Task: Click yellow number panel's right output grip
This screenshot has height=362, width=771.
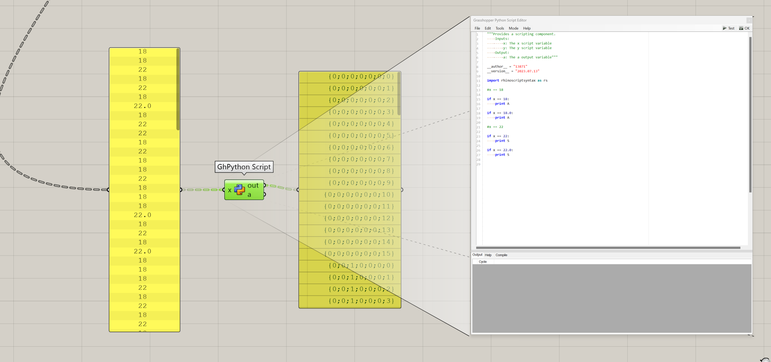Action: click(x=181, y=190)
